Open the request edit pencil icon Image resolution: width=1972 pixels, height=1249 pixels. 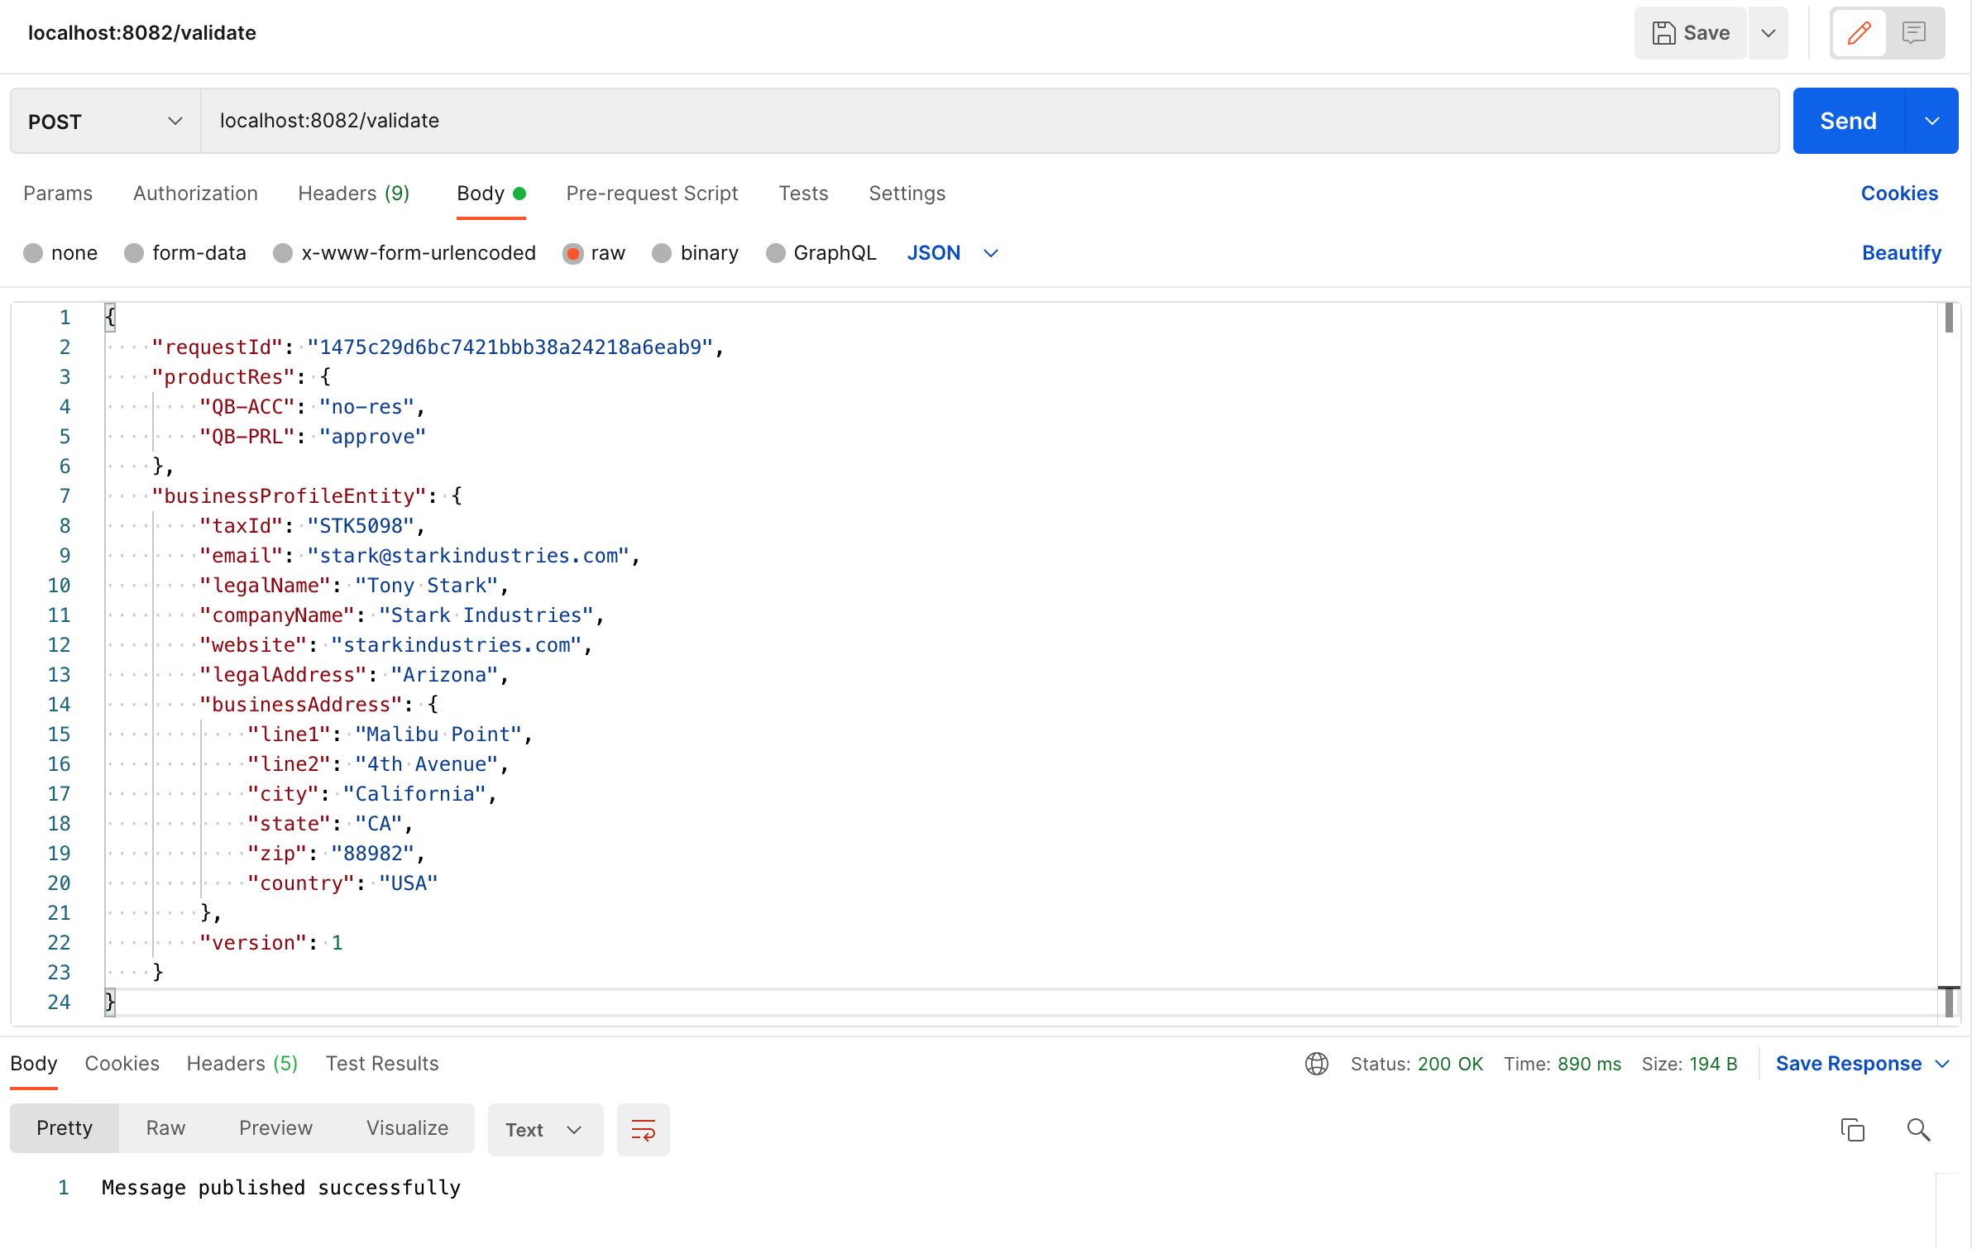(x=1858, y=33)
